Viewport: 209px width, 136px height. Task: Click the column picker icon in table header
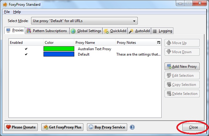click(159, 42)
